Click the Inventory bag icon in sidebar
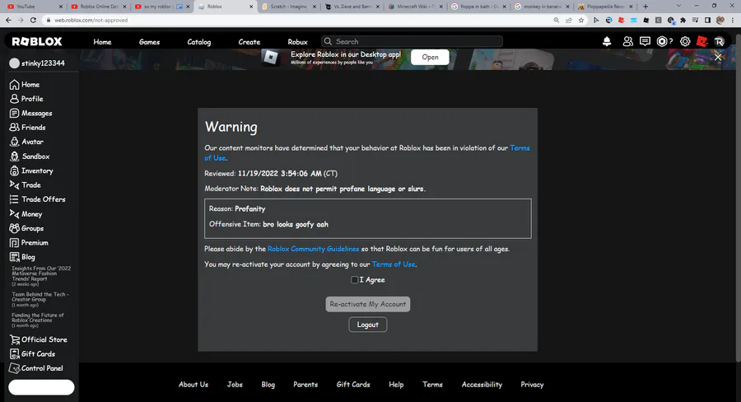741x402 pixels. click(15, 171)
